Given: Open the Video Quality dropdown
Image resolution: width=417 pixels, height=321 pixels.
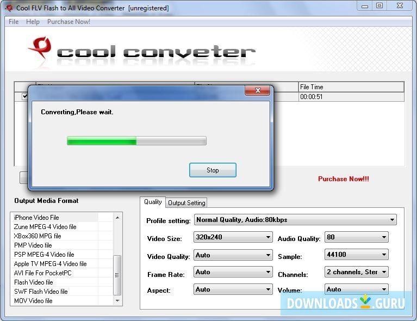Looking at the screenshot, I should (233, 255).
